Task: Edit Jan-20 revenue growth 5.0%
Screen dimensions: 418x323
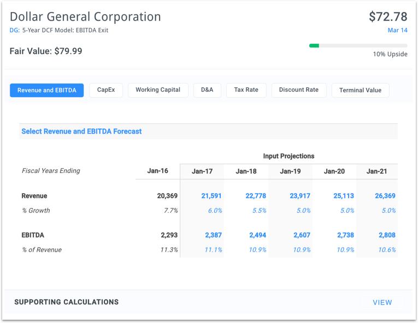Action: point(347,211)
